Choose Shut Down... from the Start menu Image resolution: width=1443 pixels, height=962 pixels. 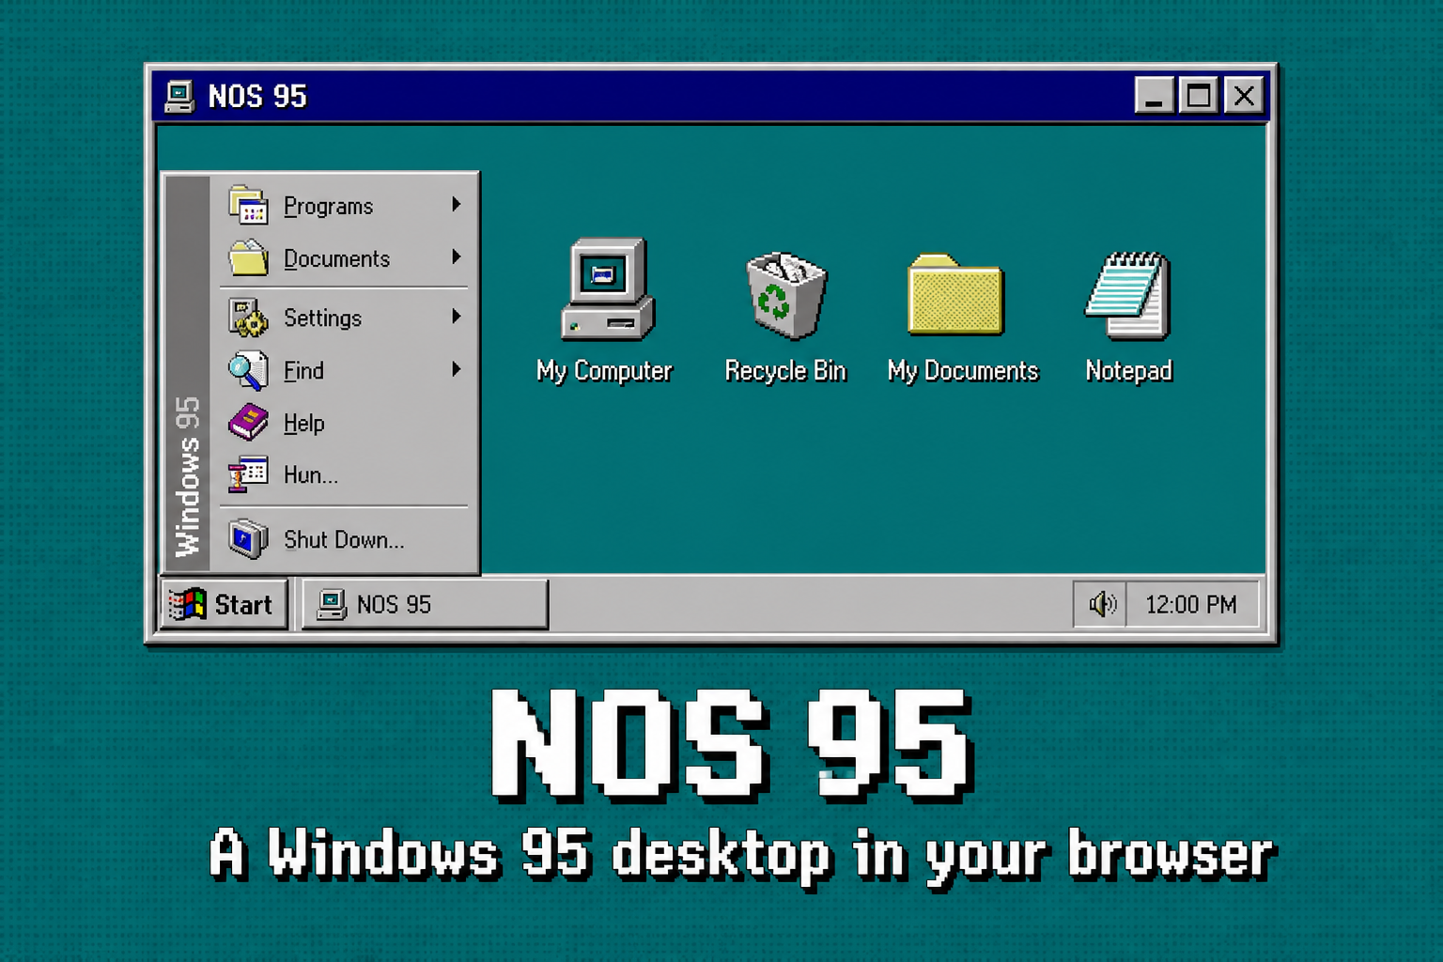[344, 539]
